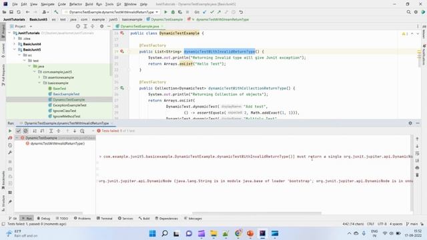Push commits with Git push arrow icon
427x240 pixels.
pos(219,12)
